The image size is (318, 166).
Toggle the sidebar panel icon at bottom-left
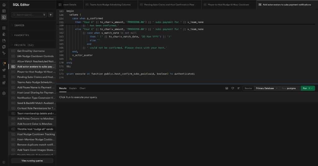tap(4, 162)
